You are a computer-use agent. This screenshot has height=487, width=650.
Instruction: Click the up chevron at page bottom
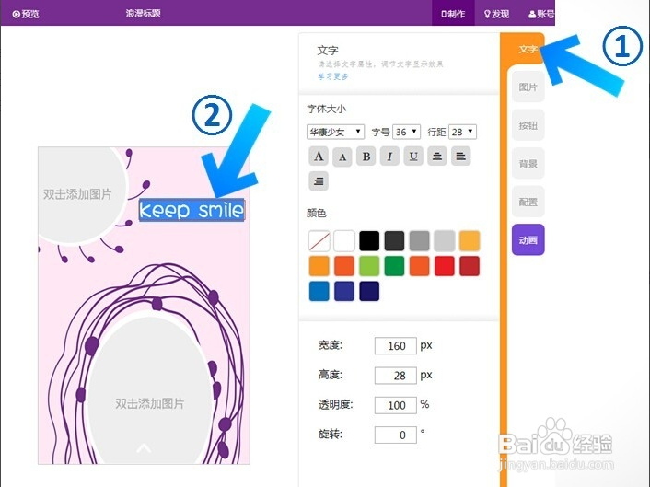[x=144, y=448]
